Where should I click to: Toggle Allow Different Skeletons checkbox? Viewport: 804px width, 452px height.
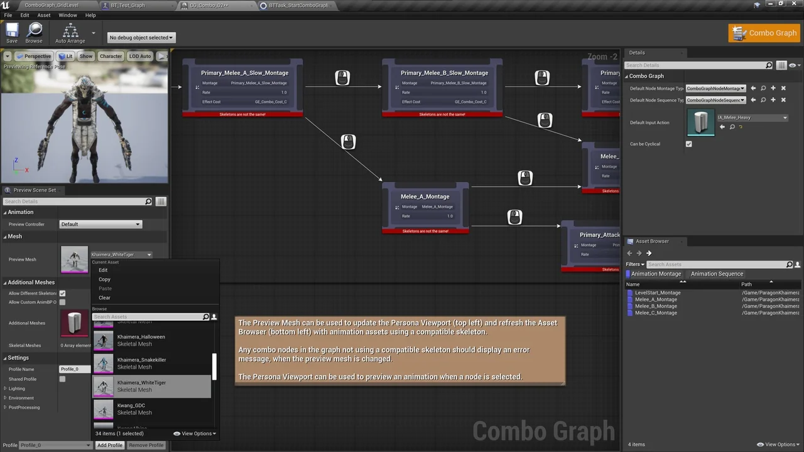62,293
